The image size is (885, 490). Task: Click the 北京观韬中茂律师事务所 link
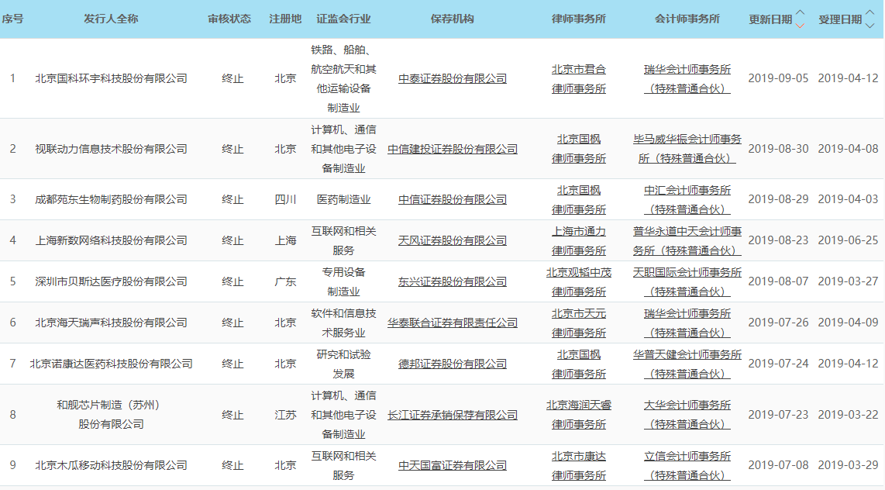pos(579,281)
